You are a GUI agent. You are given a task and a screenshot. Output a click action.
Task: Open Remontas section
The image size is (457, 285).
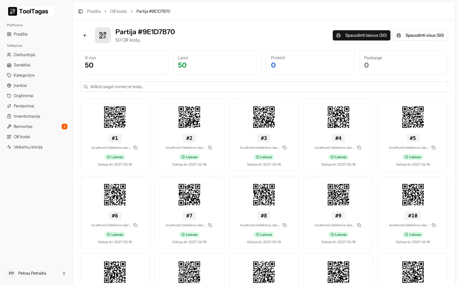coord(37,127)
